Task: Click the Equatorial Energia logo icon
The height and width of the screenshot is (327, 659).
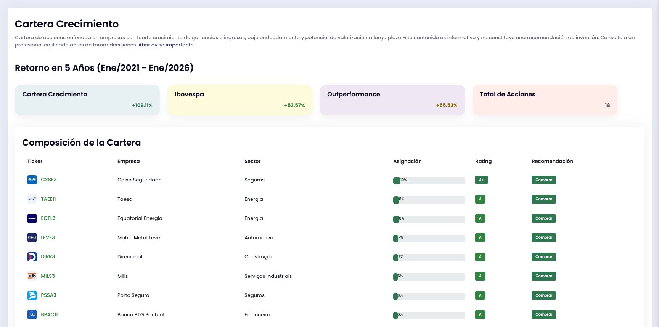Action: [x=32, y=218]
